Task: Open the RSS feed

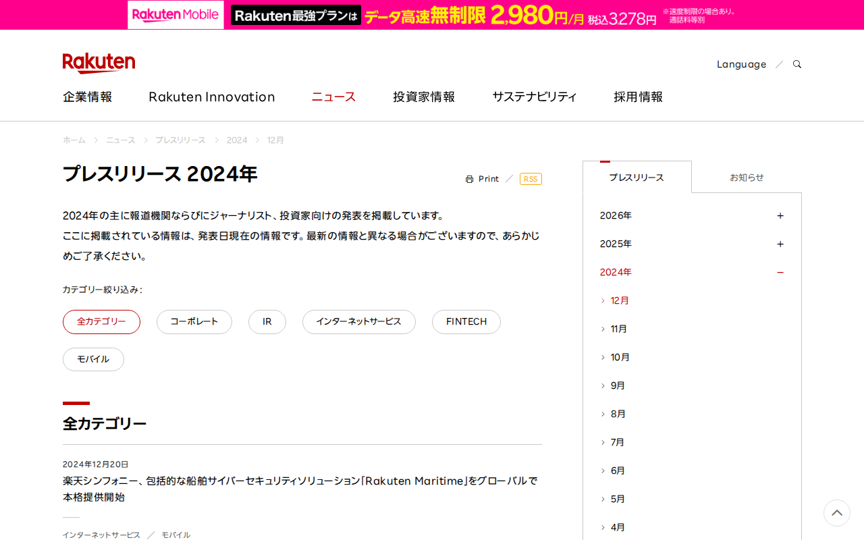Action: click(531, 178)
